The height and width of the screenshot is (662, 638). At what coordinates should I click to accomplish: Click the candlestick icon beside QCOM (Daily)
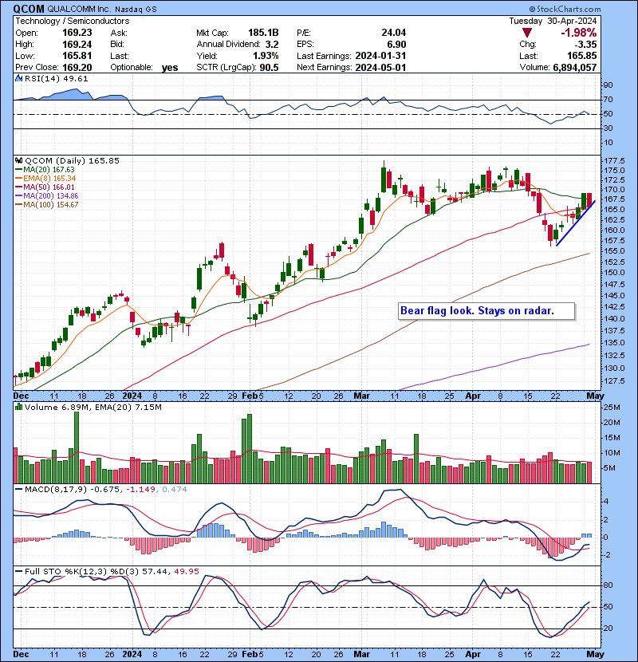[19, 160]
